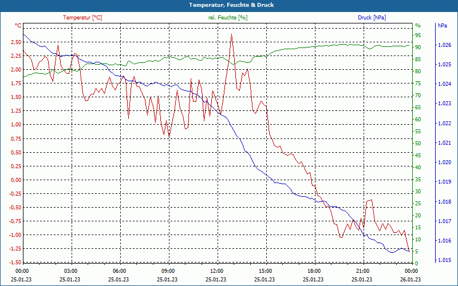
Task: Click the 06:00 time axis label
Action: coord(119,271)
